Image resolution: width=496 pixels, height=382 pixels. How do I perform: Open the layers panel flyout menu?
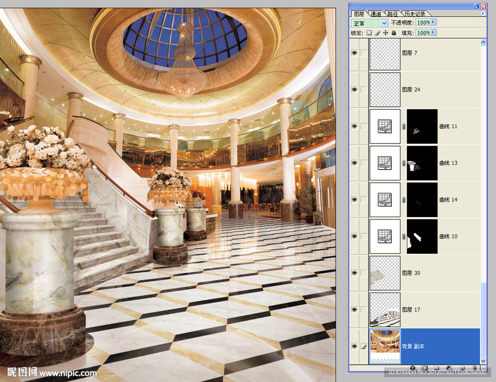click(482, 14)
